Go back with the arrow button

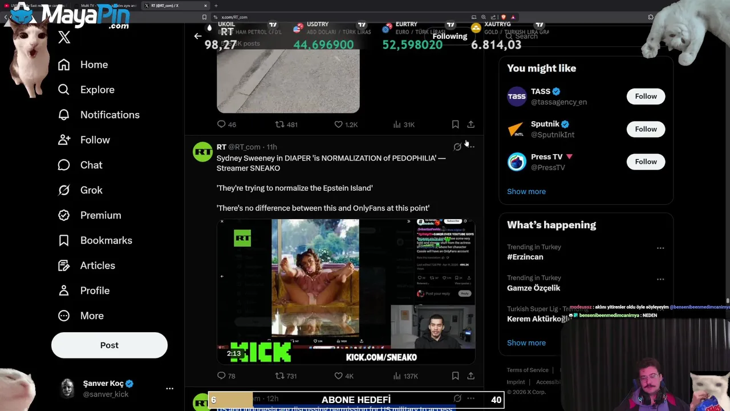(198, 36)
